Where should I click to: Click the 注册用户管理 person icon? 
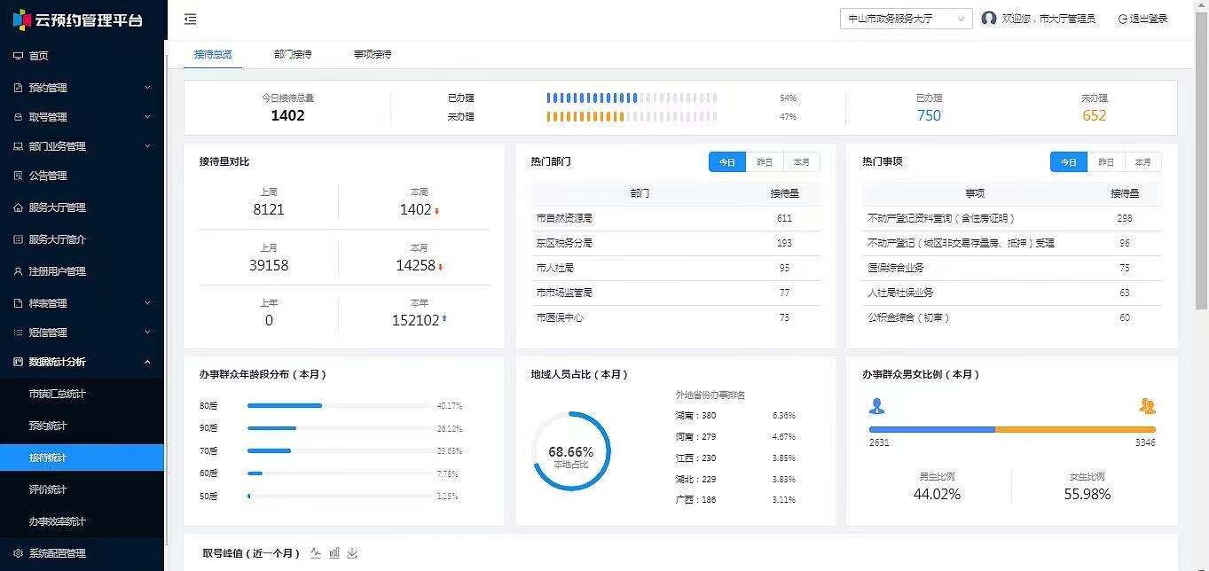[x=18, y=271]
